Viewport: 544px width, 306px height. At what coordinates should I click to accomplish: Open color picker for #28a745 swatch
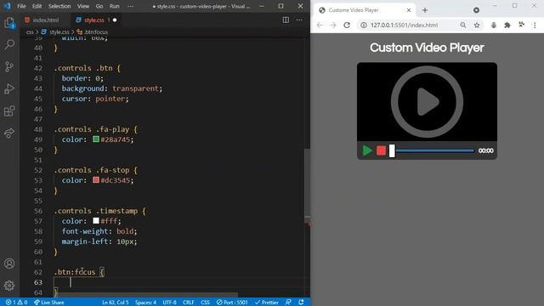coord(96,139)
